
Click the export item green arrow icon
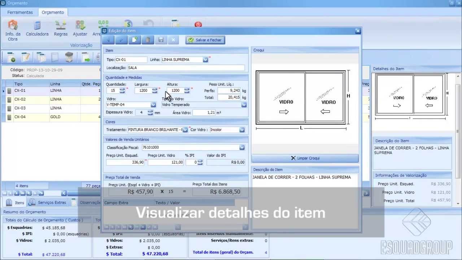click(86, 57)
